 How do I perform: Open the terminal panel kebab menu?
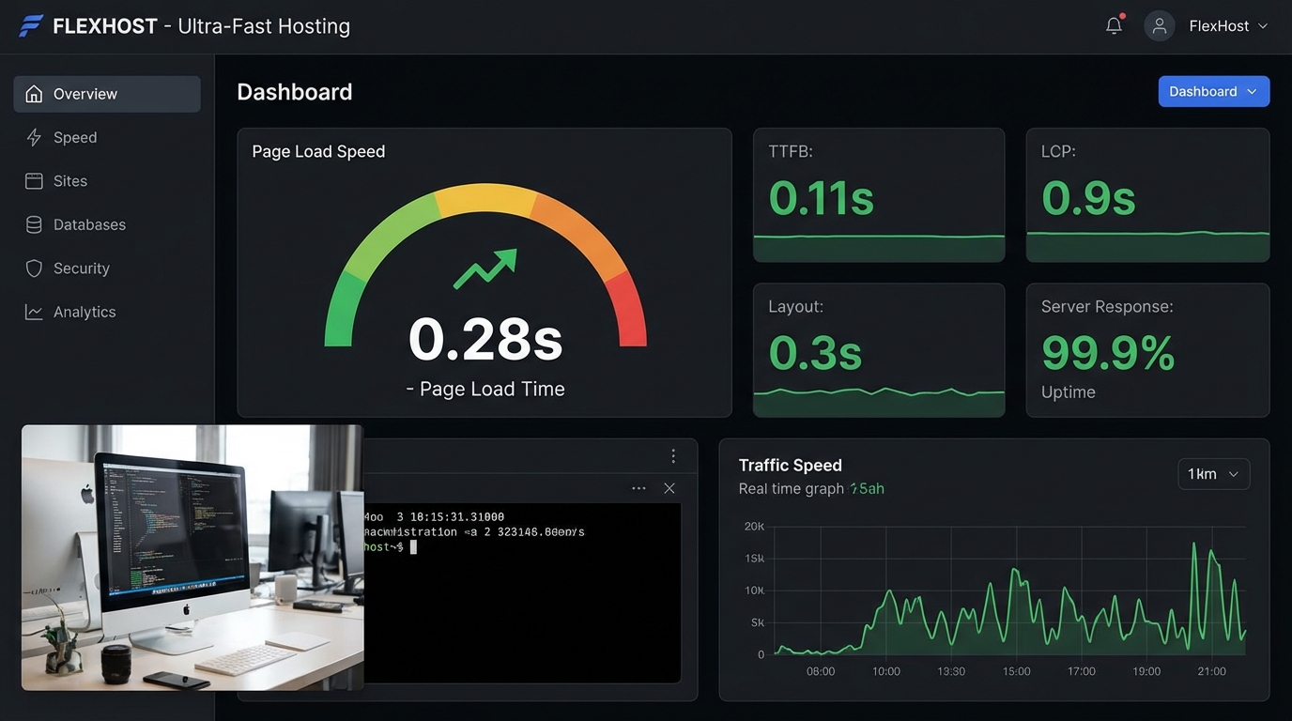tap(673, 454)
